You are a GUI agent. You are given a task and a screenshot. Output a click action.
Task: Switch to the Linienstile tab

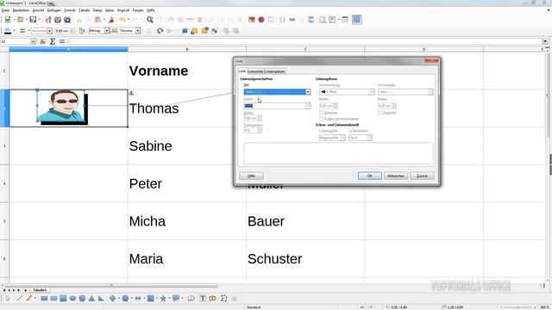[255, 71]
